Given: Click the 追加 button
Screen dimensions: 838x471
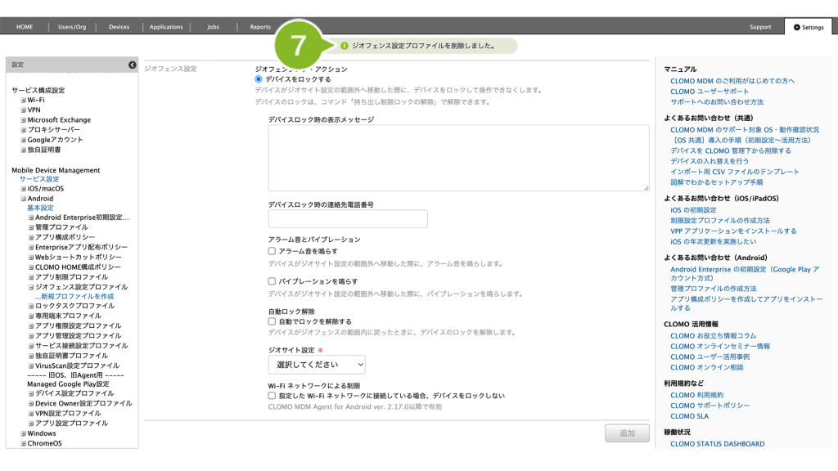Looking at the screenshot, I should click(627, 433).
